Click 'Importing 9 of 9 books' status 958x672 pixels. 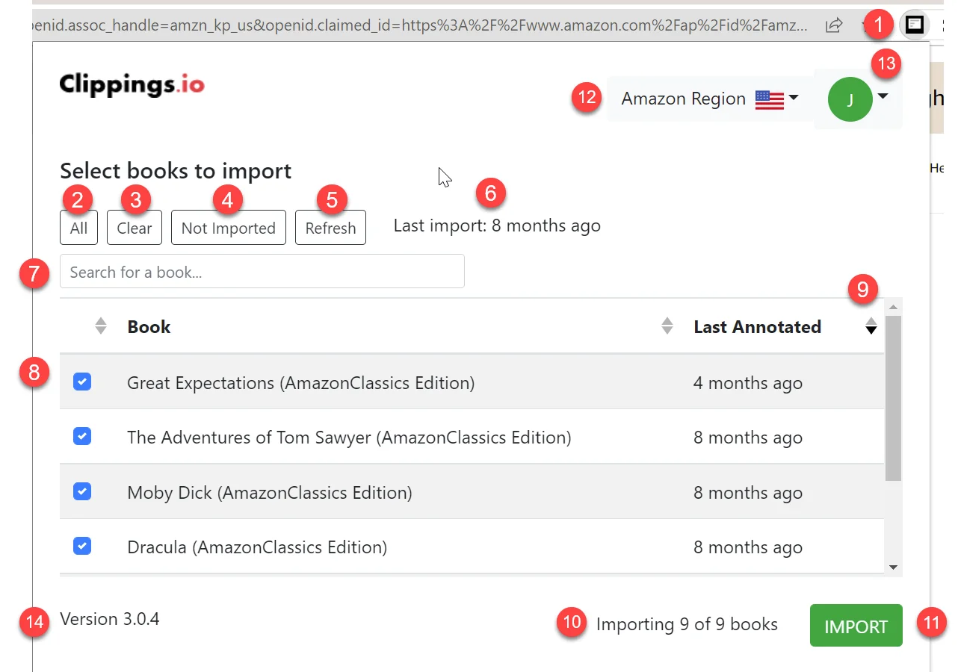point(687,624)
